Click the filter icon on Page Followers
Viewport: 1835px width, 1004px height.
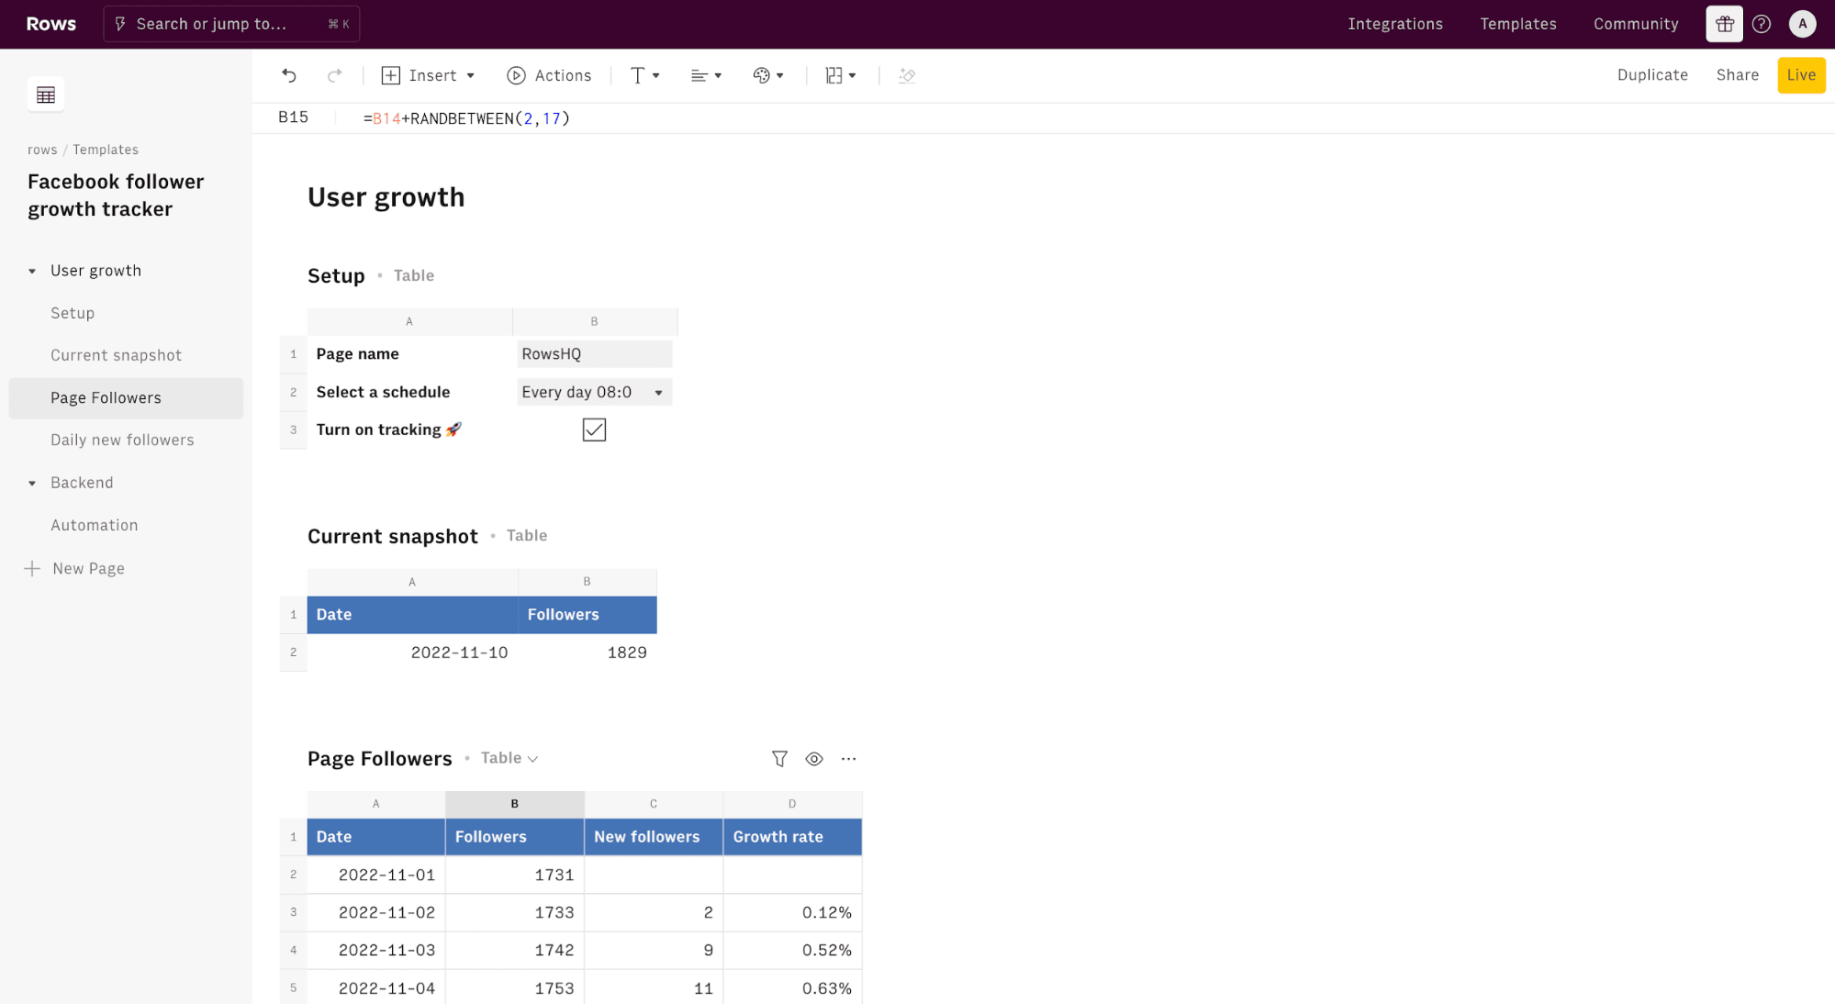779,758
